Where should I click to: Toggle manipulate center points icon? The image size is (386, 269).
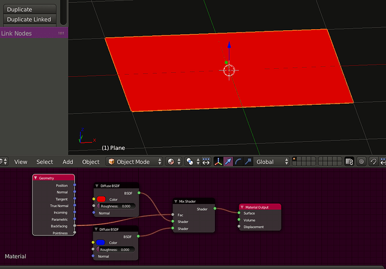(206, 162)
